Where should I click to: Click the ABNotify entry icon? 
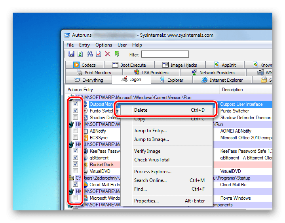coord(85,131)
